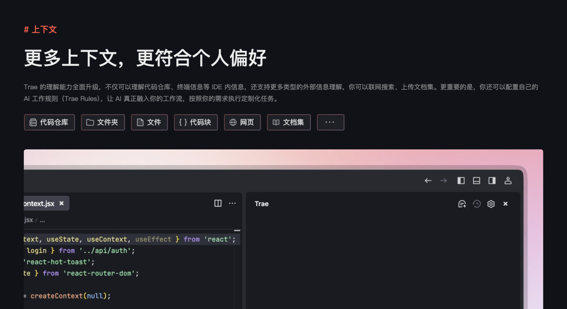Toggle the left sidebar visibility
This screenshot has width=567, height=309.
tap(461, 180)
